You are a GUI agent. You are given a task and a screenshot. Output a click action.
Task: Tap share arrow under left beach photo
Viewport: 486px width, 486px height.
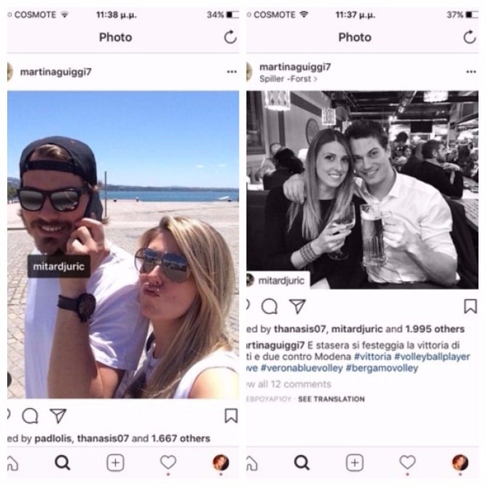click(58, 416)
